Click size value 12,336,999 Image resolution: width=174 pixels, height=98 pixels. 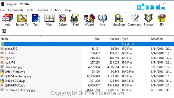[93, 76]
